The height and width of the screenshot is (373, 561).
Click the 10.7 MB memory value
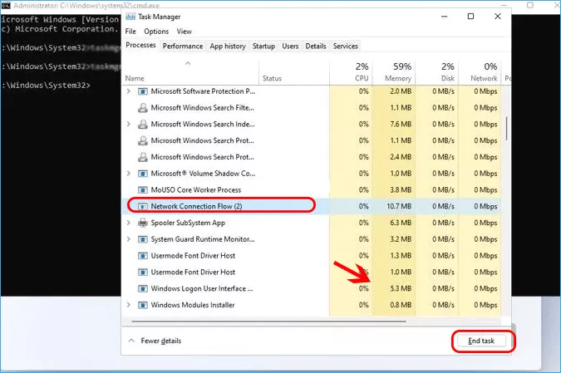coord(399,207)
